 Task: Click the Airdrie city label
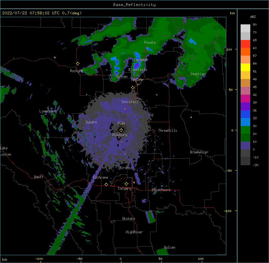(x=126, y=168)
